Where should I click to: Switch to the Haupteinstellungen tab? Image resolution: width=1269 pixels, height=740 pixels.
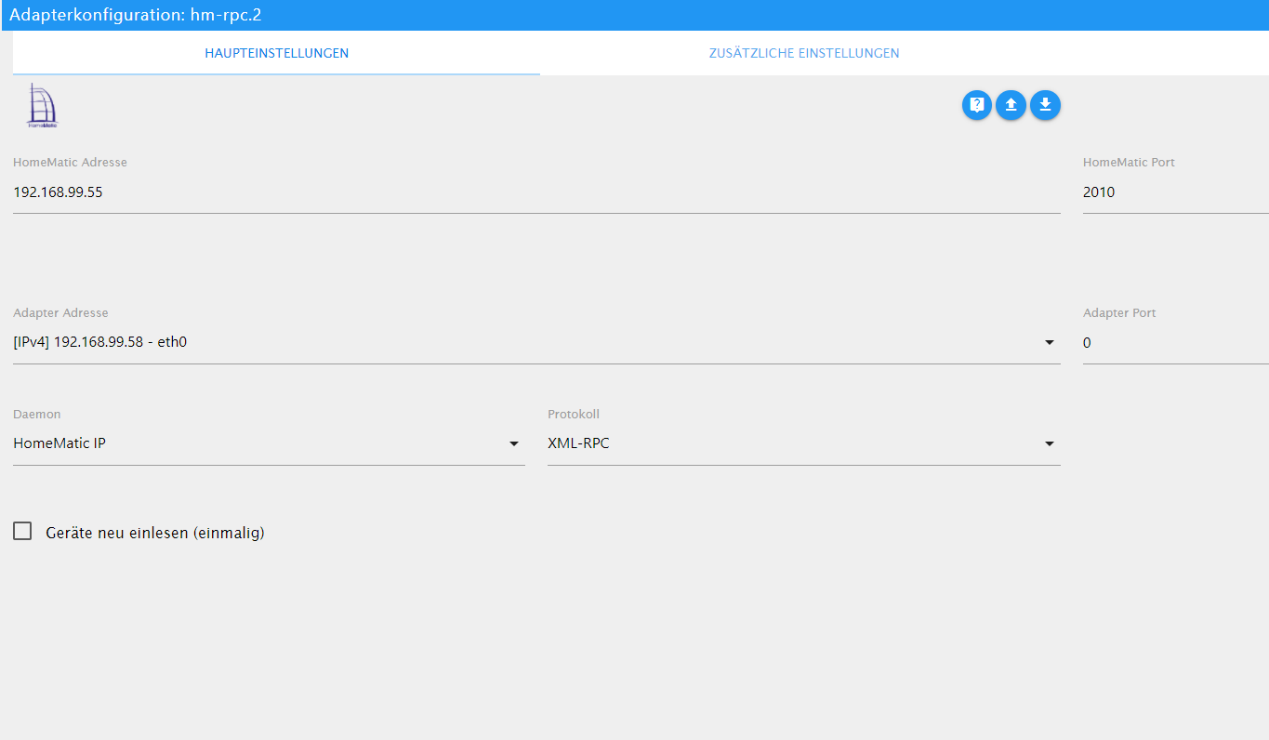(277, 53)
